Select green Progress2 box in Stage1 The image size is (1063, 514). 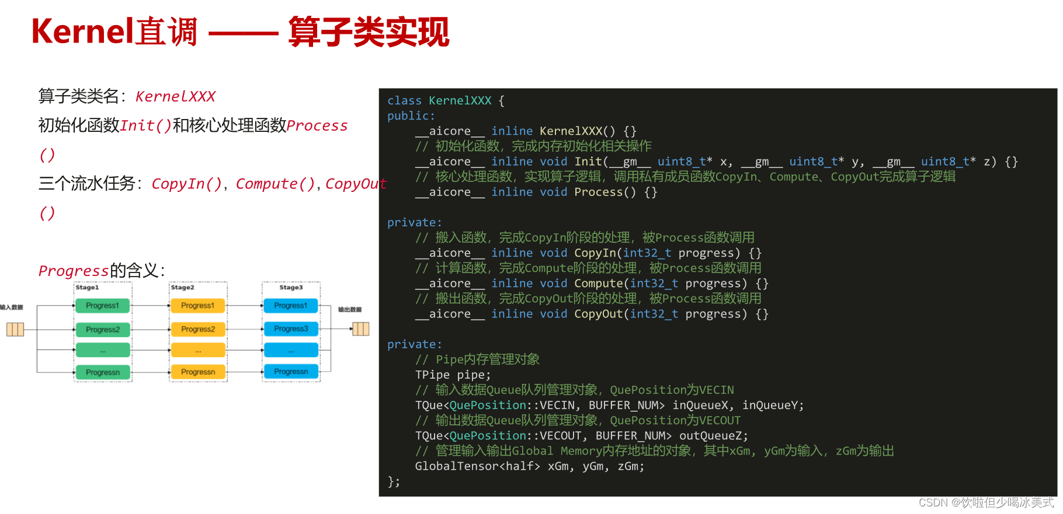(103, 330)
